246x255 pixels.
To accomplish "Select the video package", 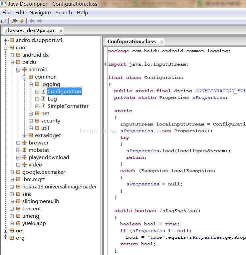I will [35, 164].
